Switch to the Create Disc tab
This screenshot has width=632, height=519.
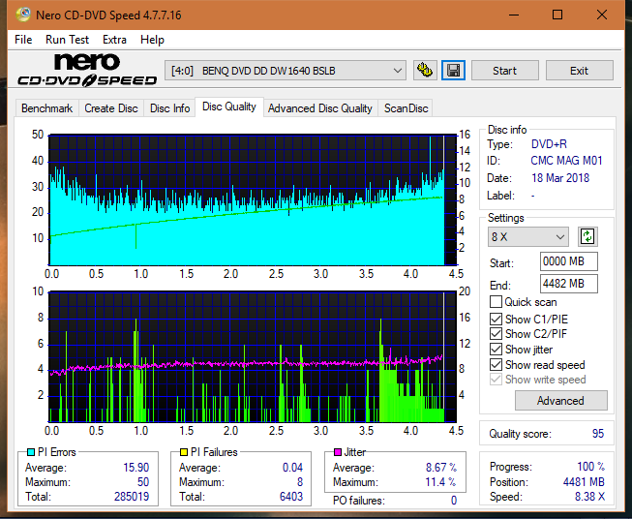pyautogui.click(x=111, y=108)
